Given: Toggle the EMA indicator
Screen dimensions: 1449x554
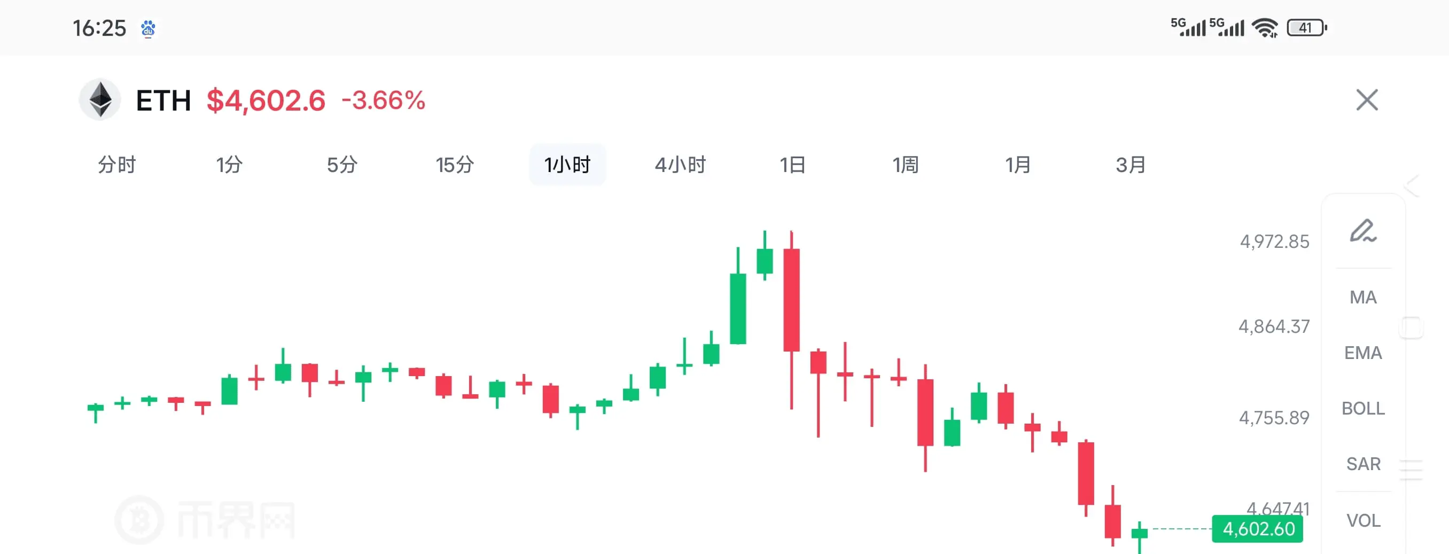Looking at the screenshot, I should click(x=1363, y=353).
